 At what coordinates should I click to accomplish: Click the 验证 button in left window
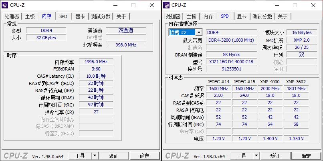(113, 156)
